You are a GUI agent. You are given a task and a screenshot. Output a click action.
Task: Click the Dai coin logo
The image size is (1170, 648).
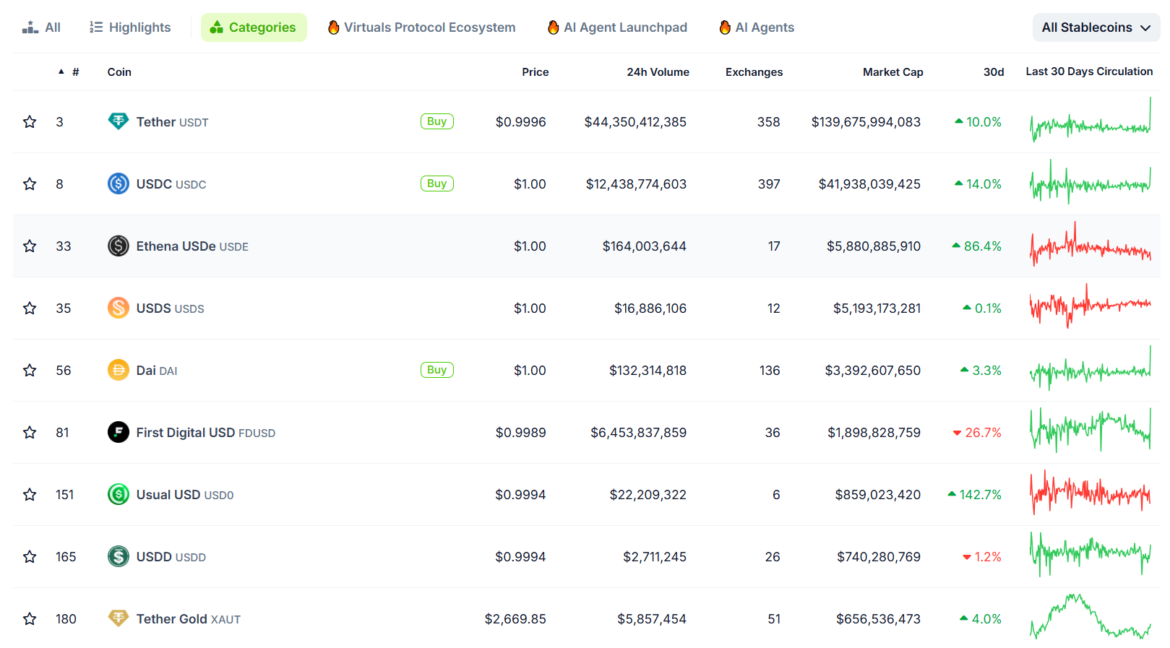tap(119, 370)
